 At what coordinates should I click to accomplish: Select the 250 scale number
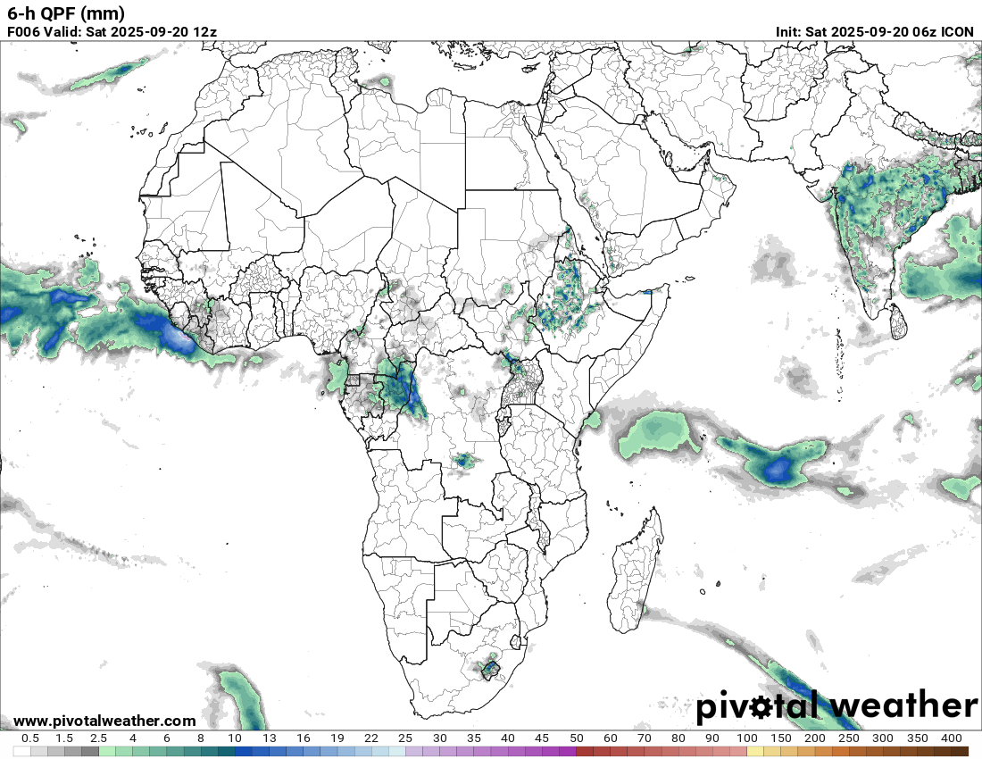tap(849, 738)
